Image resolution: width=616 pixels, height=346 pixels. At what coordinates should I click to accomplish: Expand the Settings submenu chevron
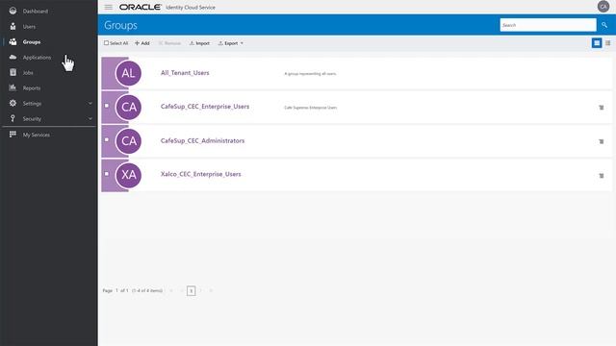(90, 103)
